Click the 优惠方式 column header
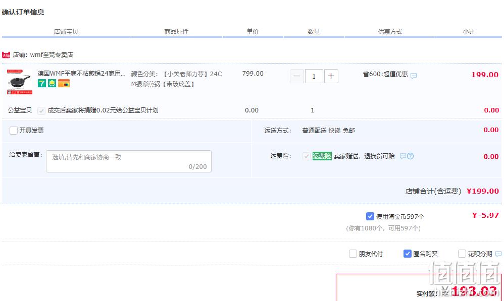This screenshot has height=301, width=504. pyautogui.click(x=390, y=31)
